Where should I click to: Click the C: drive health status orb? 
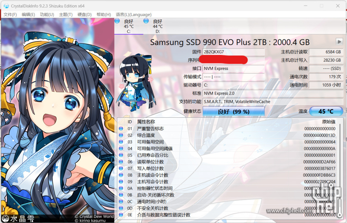click(x=117, y=21)
